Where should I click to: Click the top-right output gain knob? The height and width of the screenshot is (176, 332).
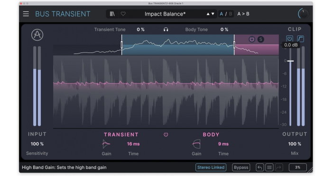(x=303, y=14)
